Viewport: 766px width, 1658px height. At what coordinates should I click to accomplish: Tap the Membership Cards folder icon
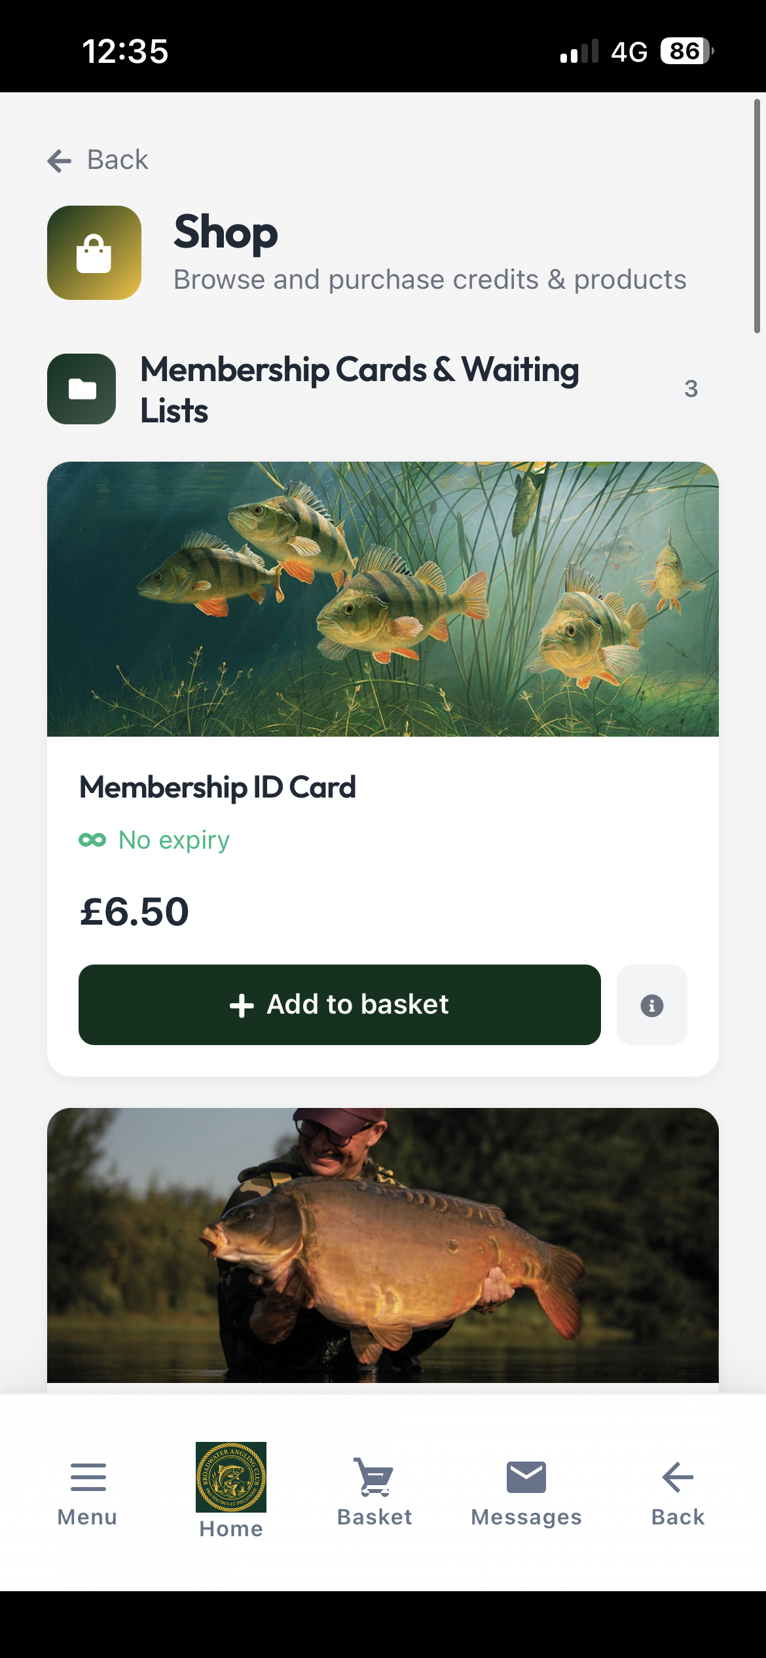tap(82, 389)
